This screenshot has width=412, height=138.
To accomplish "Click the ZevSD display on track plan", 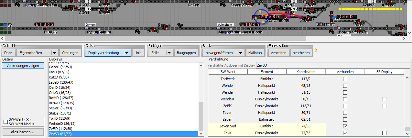I will pos(270,16).
